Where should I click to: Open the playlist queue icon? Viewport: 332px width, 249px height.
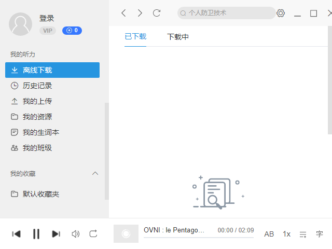303,234
